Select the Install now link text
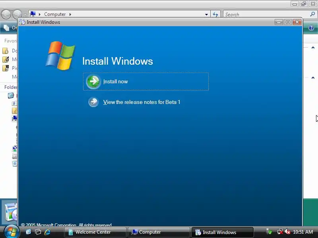 (115, 82)
